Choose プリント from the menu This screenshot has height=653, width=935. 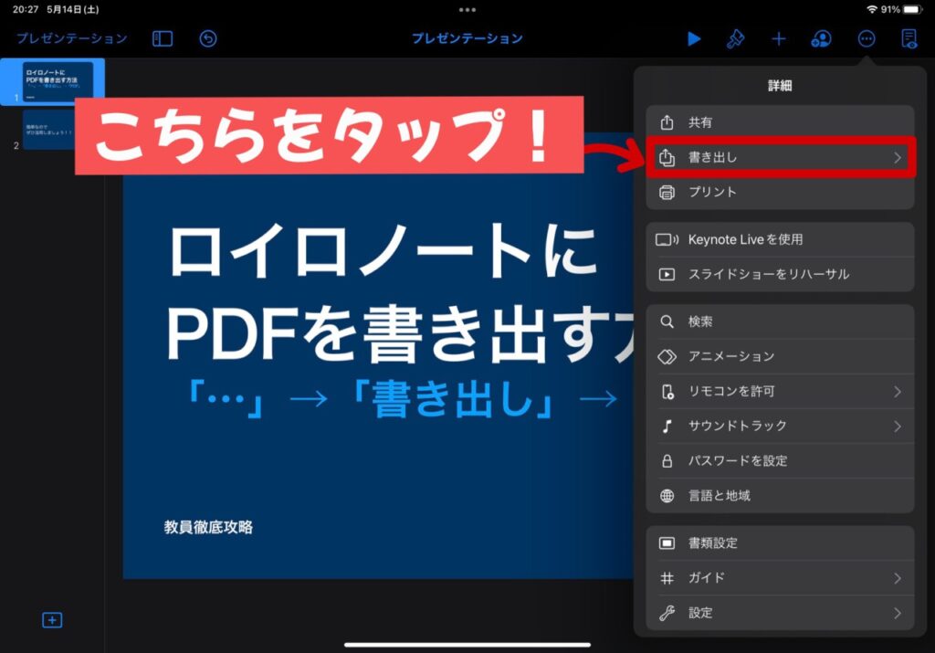(x=780, y=192)
